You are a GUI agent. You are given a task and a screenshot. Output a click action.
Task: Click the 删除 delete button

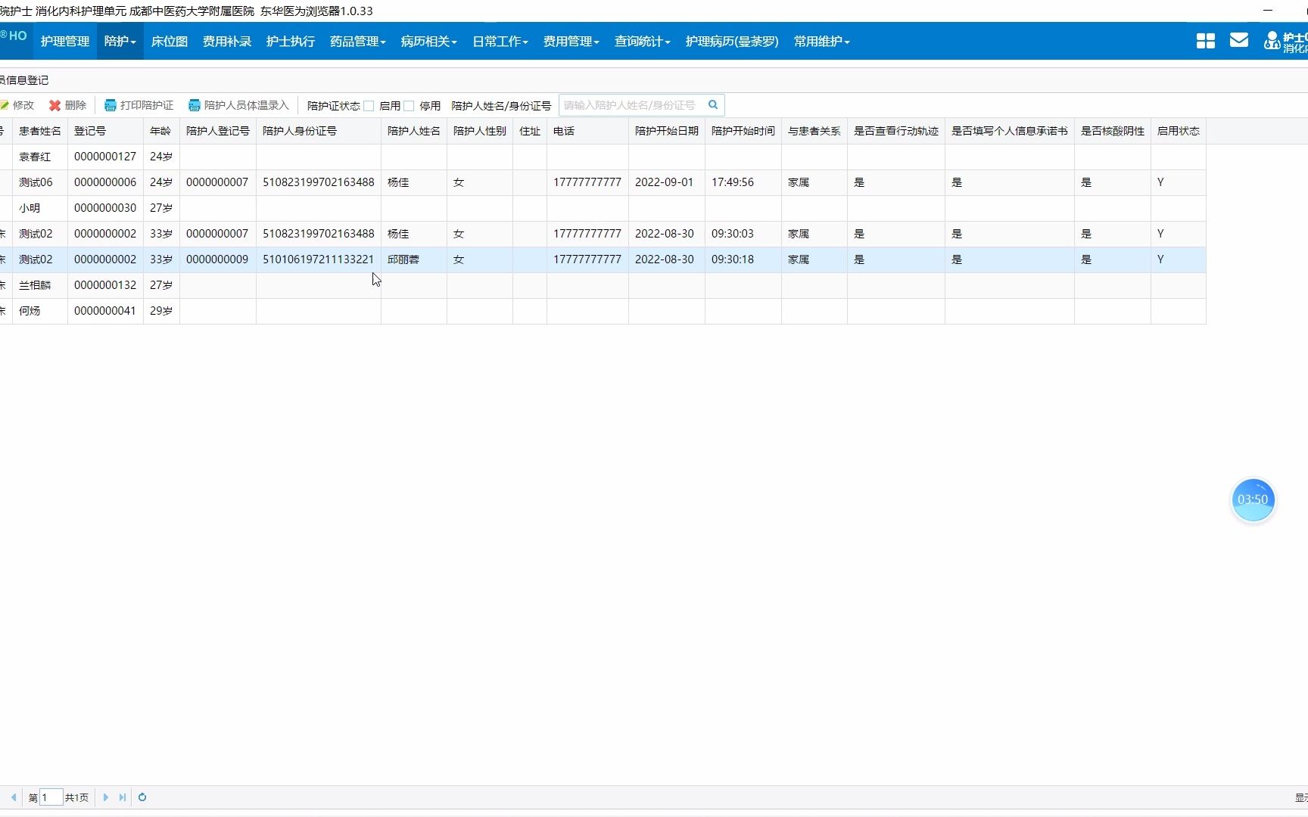(x=68, y=105)
